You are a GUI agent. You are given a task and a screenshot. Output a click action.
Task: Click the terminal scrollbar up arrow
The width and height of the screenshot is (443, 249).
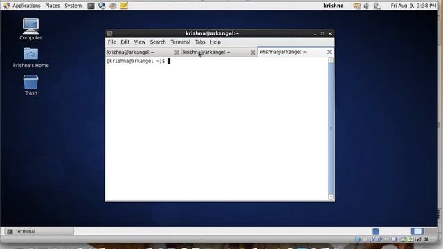click(x=331, y=60)
